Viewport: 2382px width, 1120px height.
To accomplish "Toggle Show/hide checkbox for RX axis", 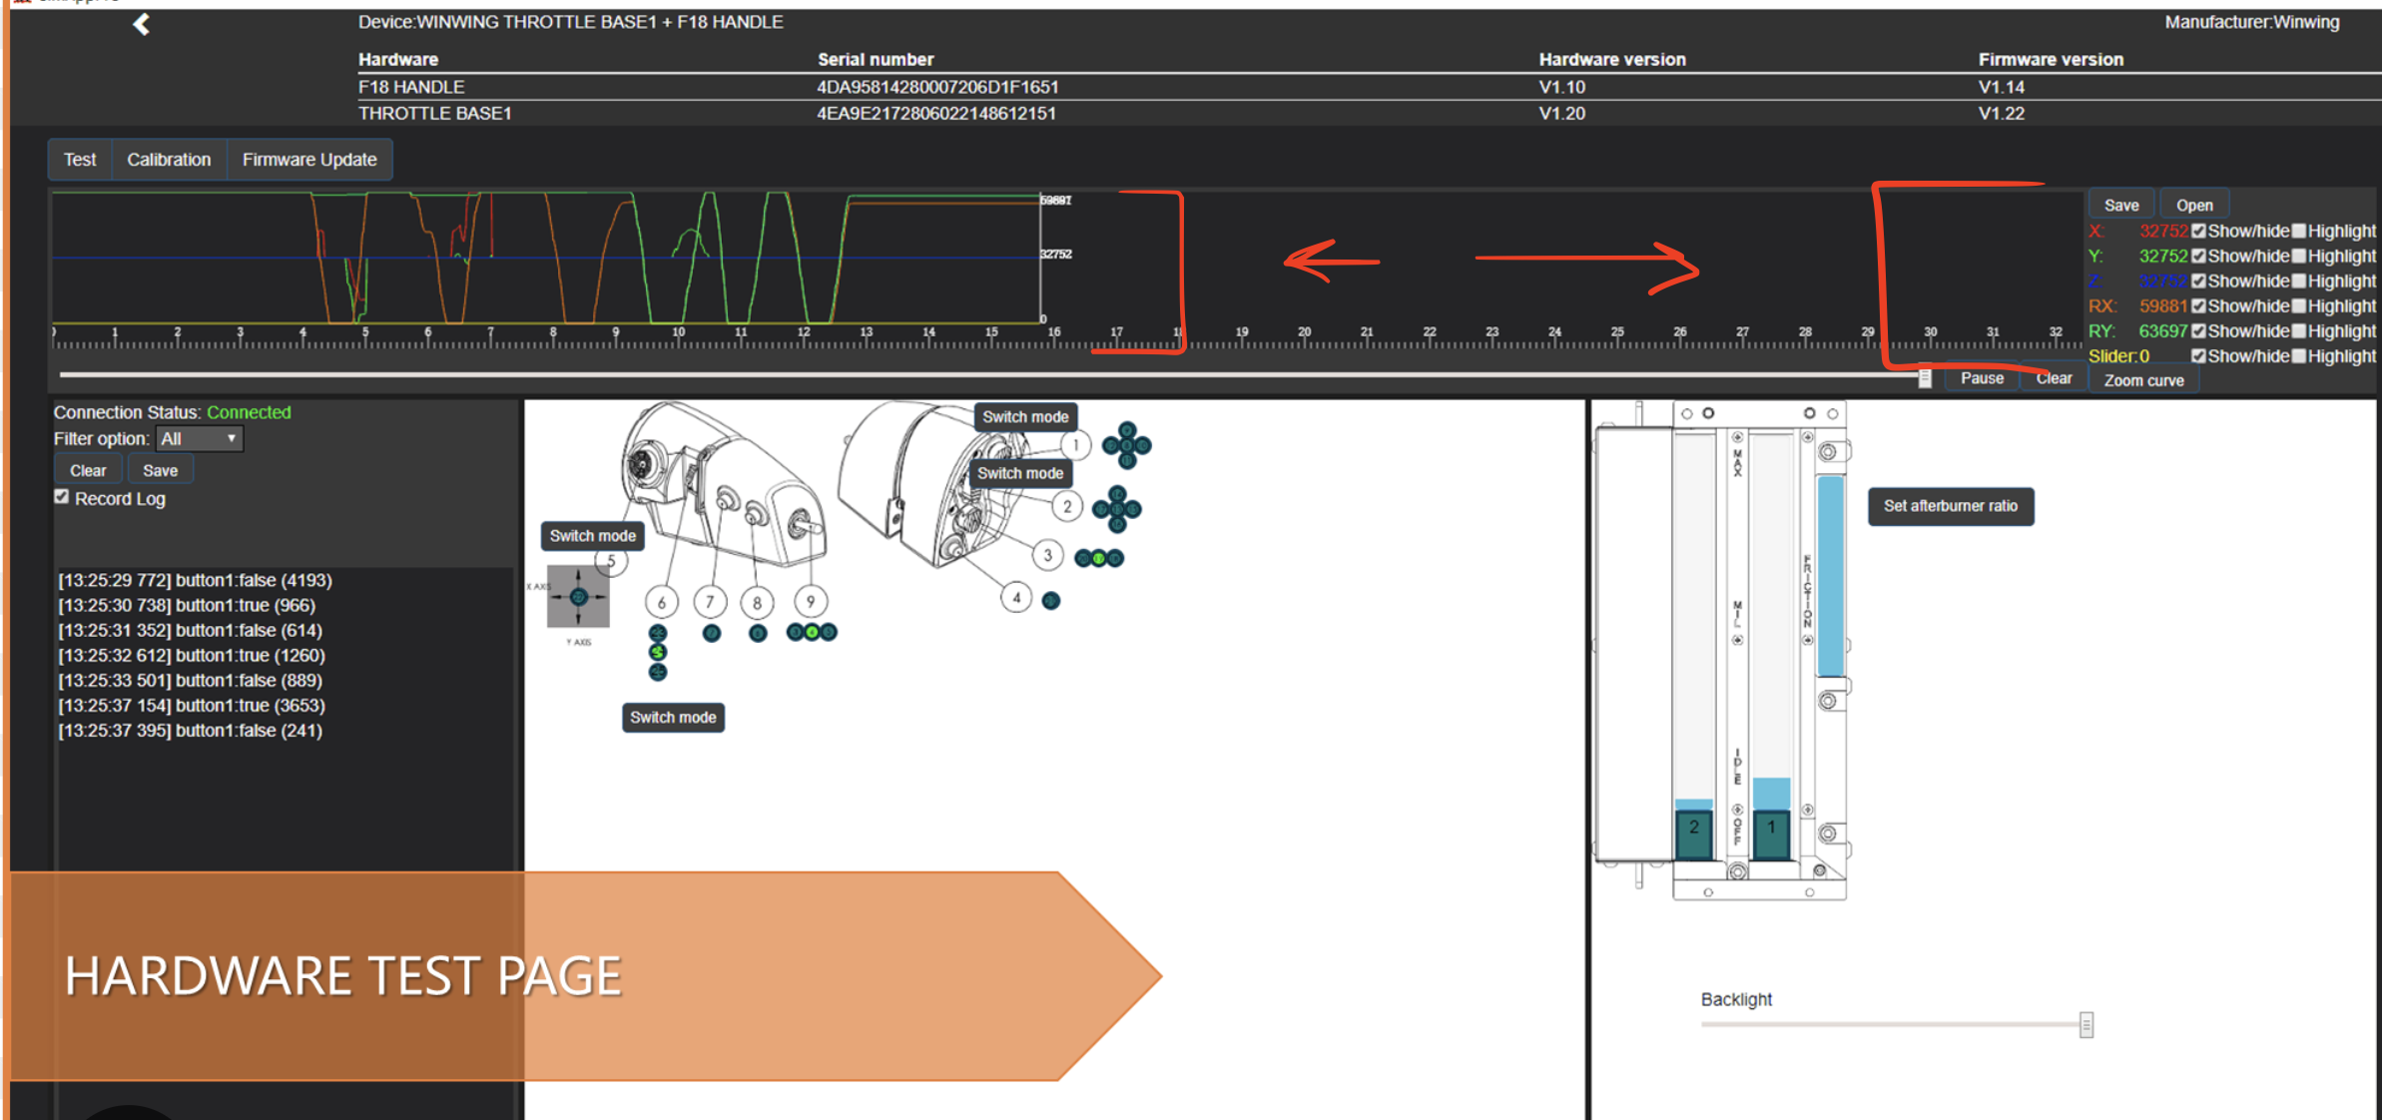I will (2198, 305).
